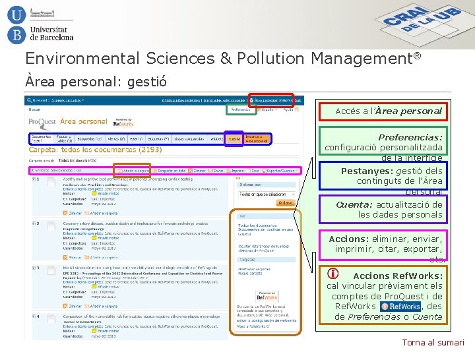Image resolution: width=475 pixels, height=356 pixels.
Task: Switch to the Documentos (2193) tab
Action: point(42,139)
